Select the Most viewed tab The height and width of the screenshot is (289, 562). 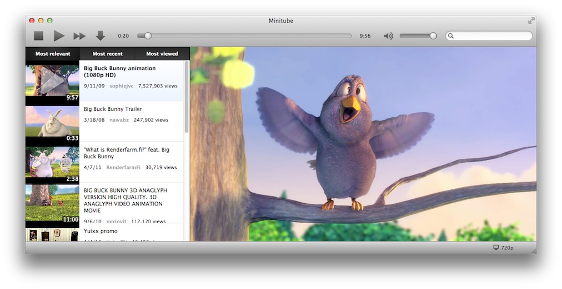coord(162,54)
